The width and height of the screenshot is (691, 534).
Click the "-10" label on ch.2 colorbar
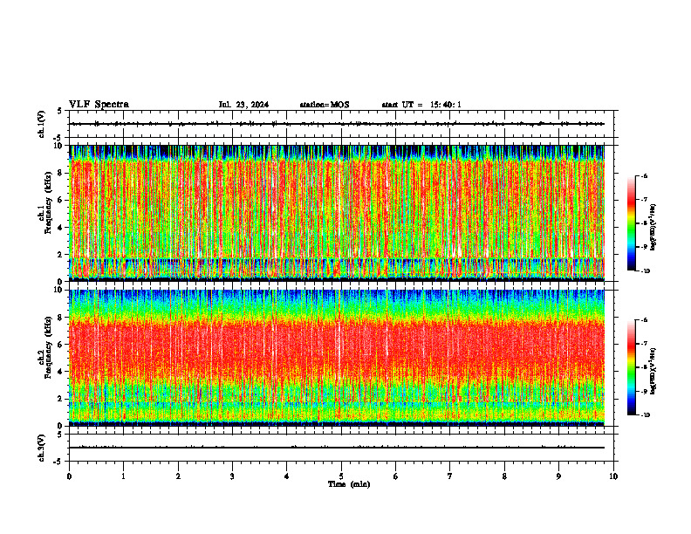pyautogui.click(x=645, y=415)
